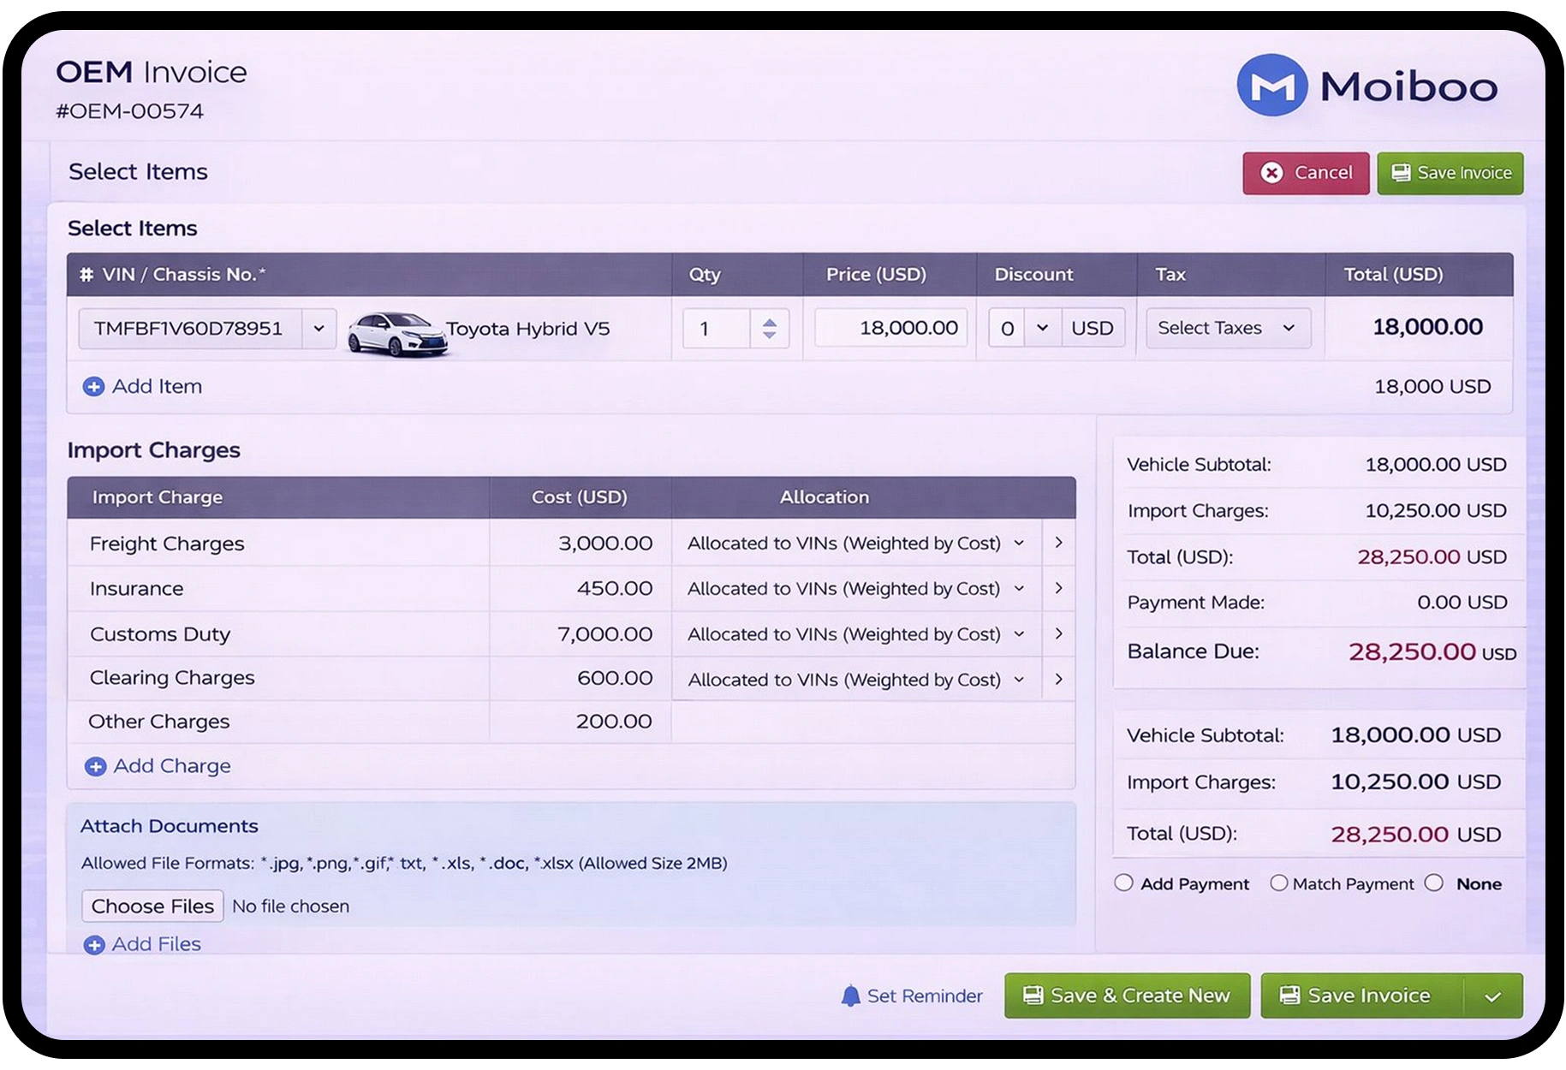Click the Import Charge column header
1566x1070 pixels.
click(x=158, y=497)
